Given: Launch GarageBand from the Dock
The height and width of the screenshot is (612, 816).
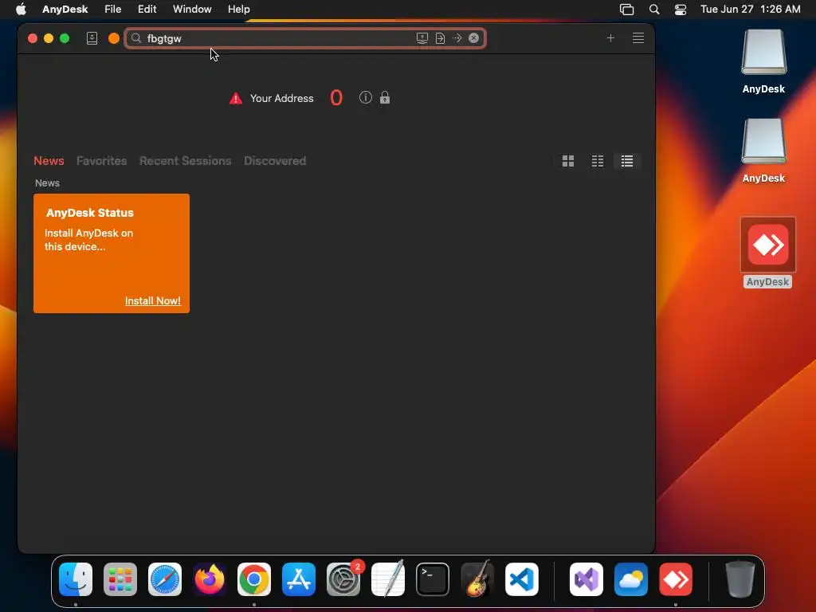Looking at the screenshot, I should point(477,579).
